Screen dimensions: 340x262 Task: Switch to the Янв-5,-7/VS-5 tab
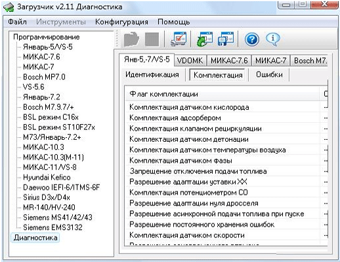click(147, 59)
